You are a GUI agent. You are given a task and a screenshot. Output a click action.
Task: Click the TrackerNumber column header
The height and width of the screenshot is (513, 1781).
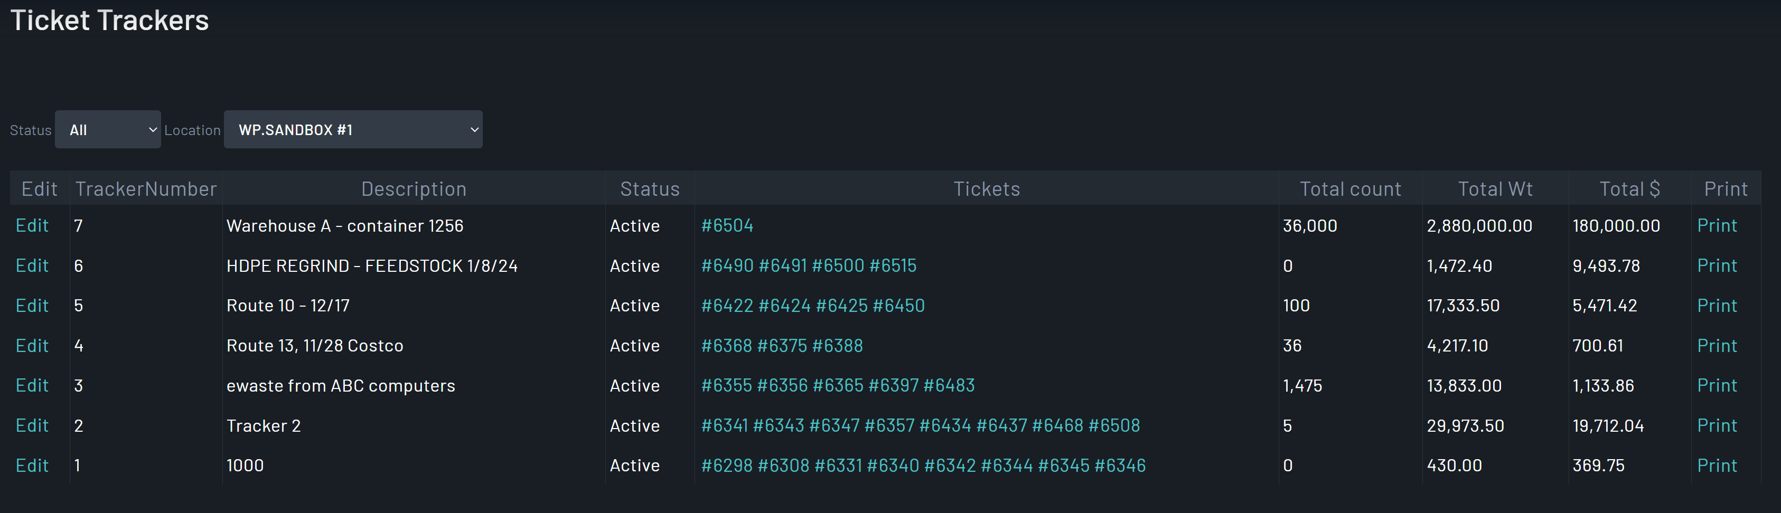146,188
